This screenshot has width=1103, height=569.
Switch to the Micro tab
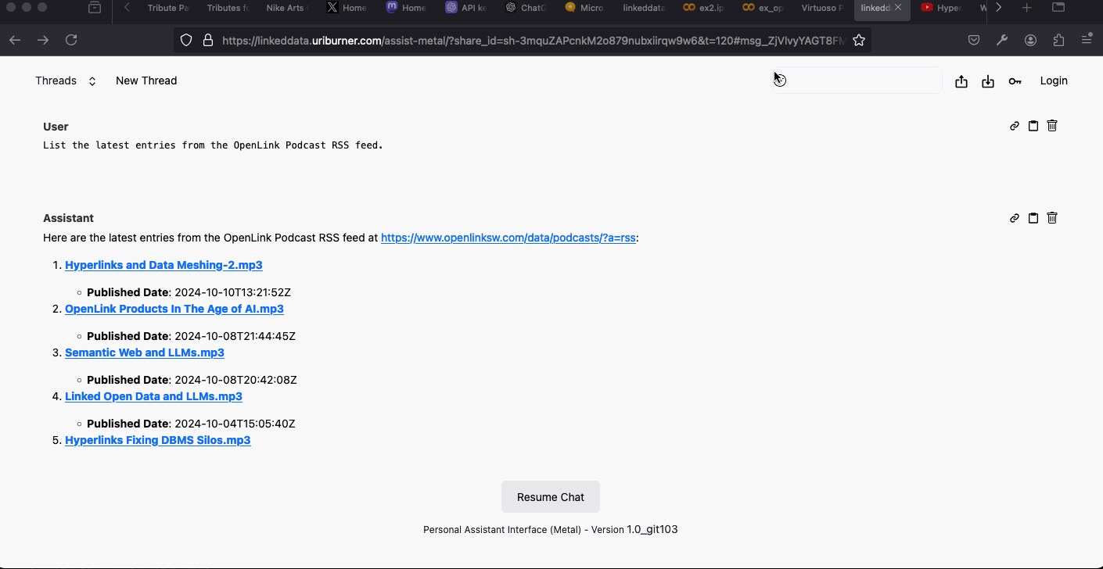(x=584, y=8)
